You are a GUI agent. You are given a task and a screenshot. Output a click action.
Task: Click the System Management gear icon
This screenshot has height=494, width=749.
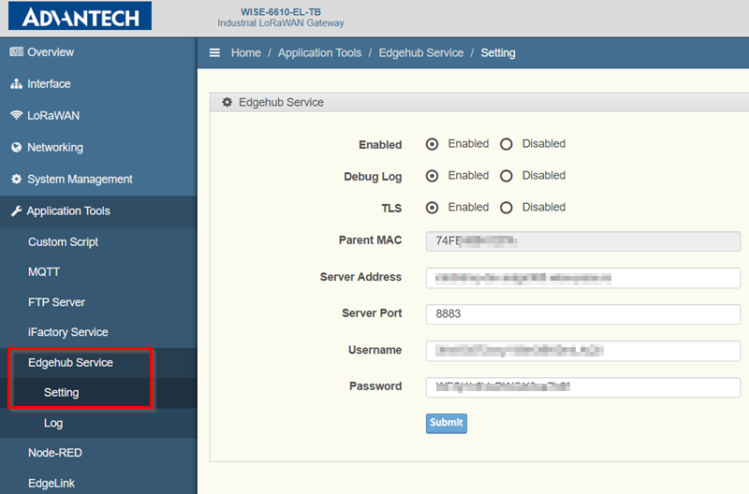[x=16, y=180]
